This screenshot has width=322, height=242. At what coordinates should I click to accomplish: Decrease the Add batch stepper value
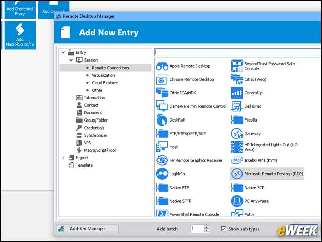click(207, 231)
